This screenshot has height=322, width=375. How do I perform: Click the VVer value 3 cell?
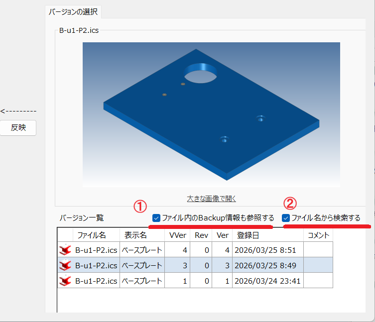pyautogui.click(x=177, y=265)
